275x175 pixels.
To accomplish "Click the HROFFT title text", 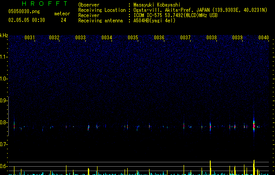I will coord(45,3).
